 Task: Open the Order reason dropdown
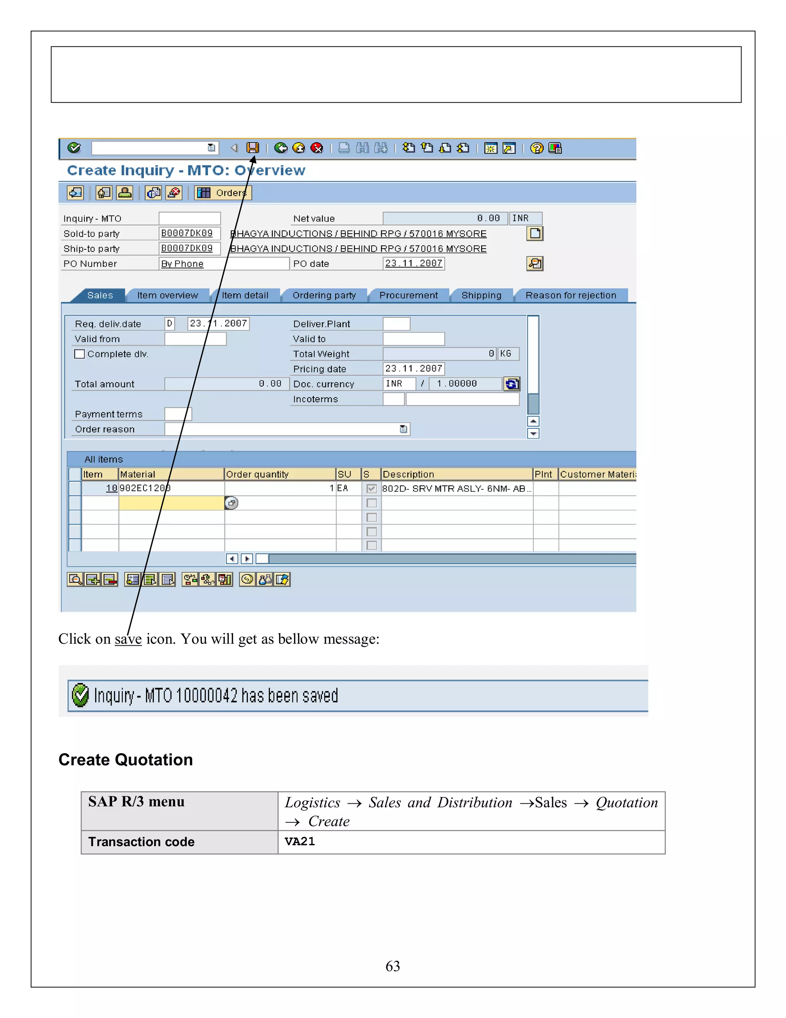(x=403, y=429)
